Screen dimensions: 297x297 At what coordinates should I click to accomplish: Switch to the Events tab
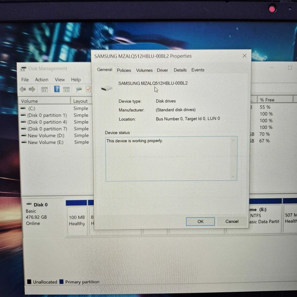pos(198,70)
